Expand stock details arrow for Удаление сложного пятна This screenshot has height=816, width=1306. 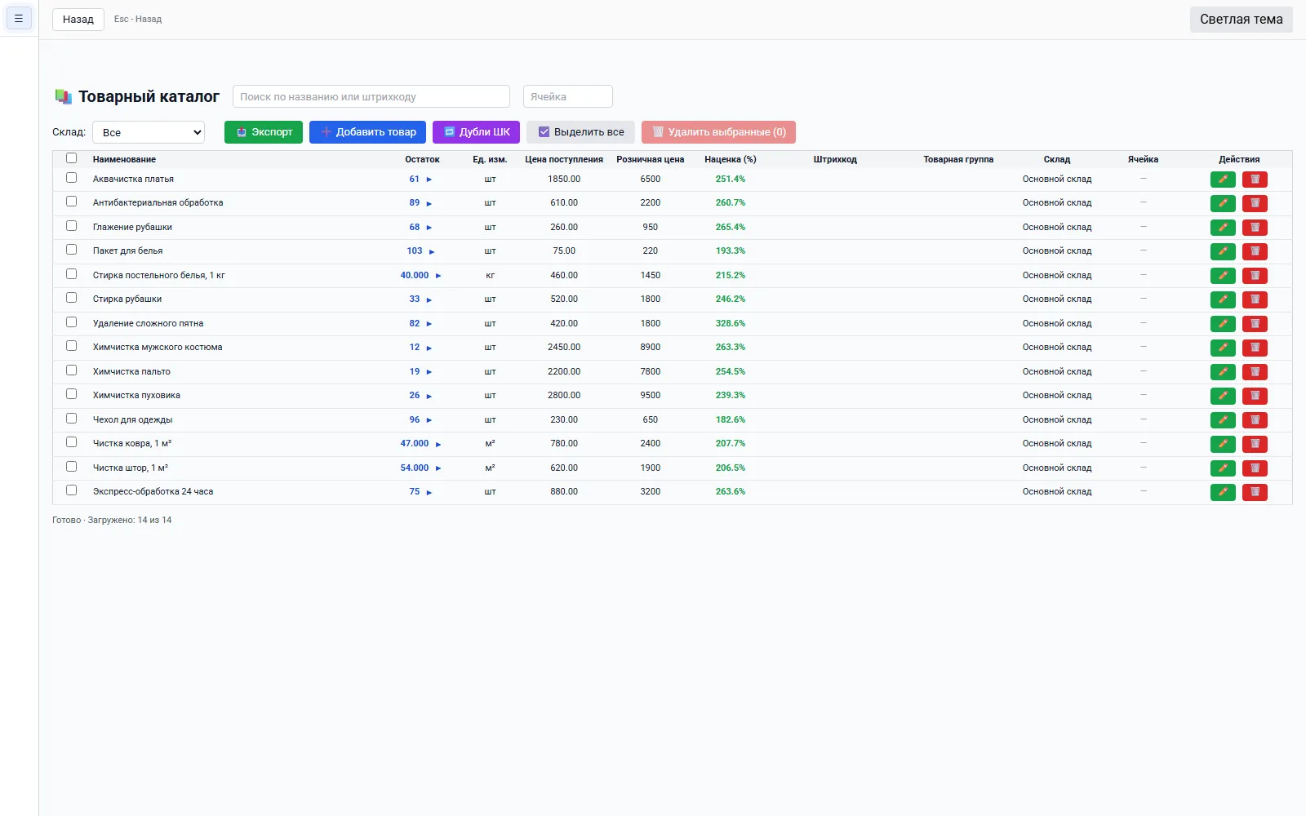coord(429,324)
